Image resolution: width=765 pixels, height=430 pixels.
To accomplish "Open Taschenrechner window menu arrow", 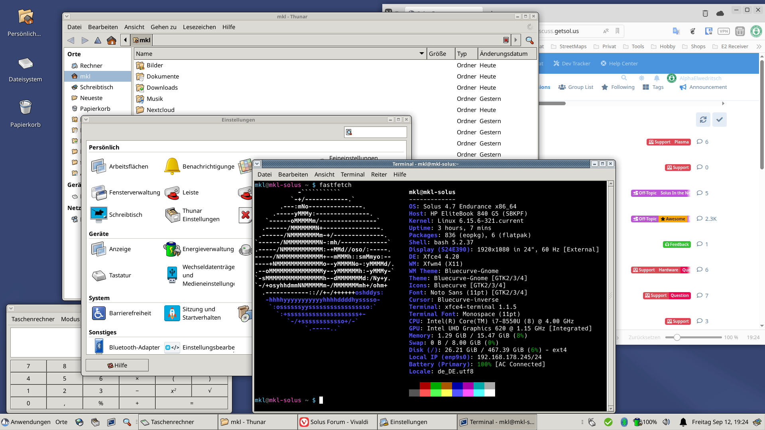I will click(x=11, y=308).
